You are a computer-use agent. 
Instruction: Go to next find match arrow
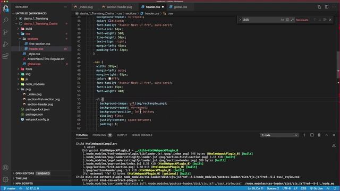point(320,20)
